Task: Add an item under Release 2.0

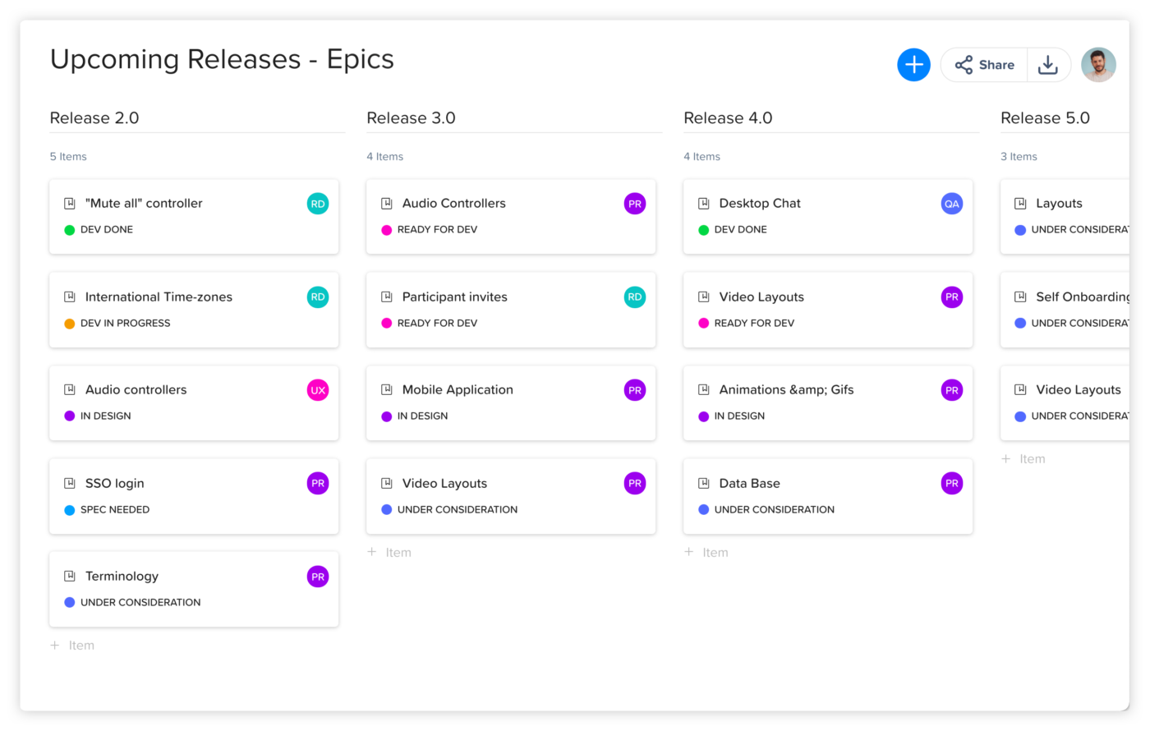Action: [73, 646]
